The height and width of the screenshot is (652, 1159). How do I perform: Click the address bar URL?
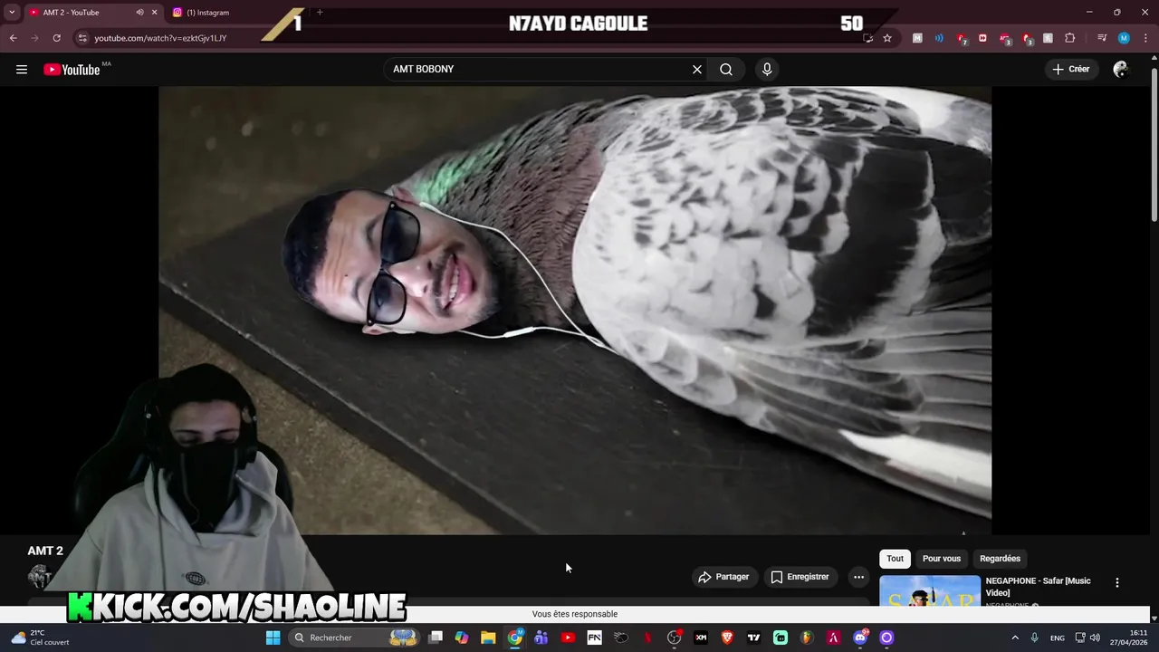coord(160,38)
